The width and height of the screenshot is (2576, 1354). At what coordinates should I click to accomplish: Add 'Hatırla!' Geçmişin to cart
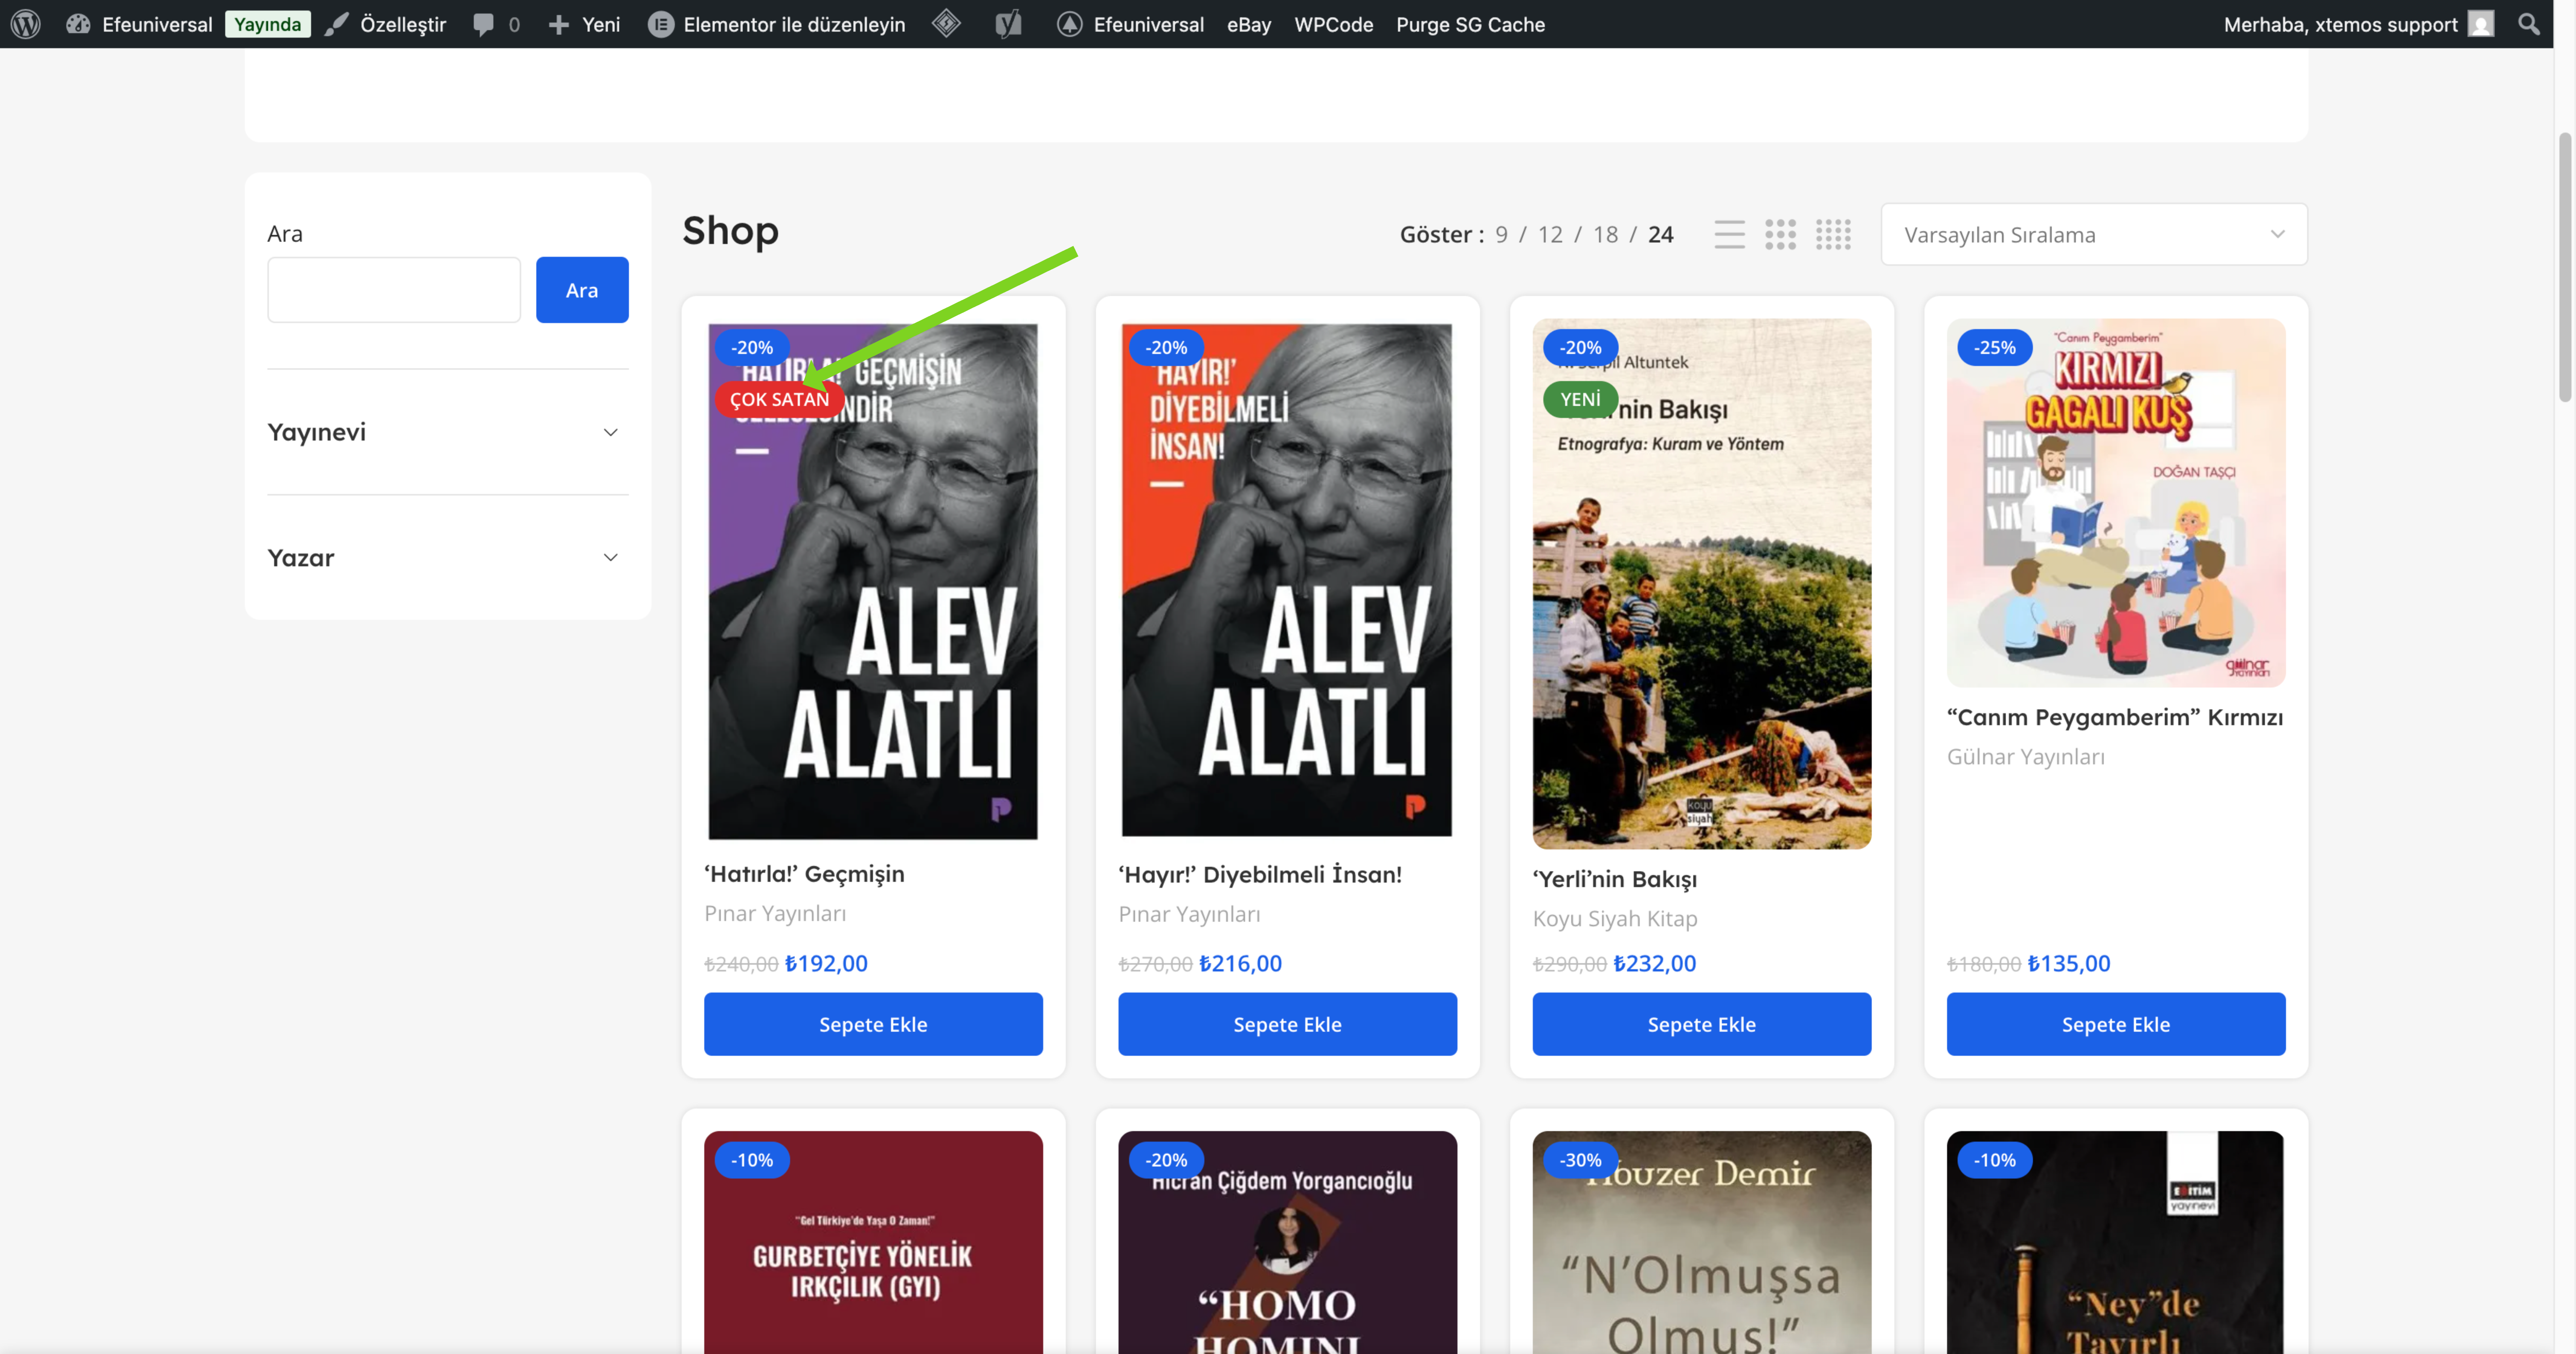pos(873,1024)
